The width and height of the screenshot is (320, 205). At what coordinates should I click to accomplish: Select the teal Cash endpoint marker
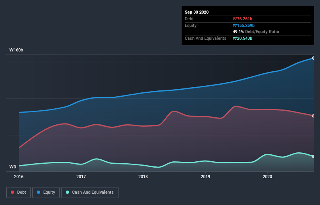pyautogui.click(x=313, y=156)
